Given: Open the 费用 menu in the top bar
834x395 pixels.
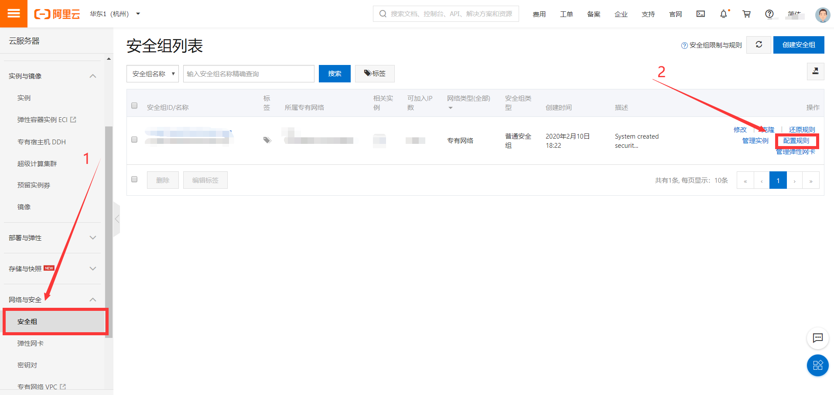Looking at the screenshot, I should click(539, 14).
